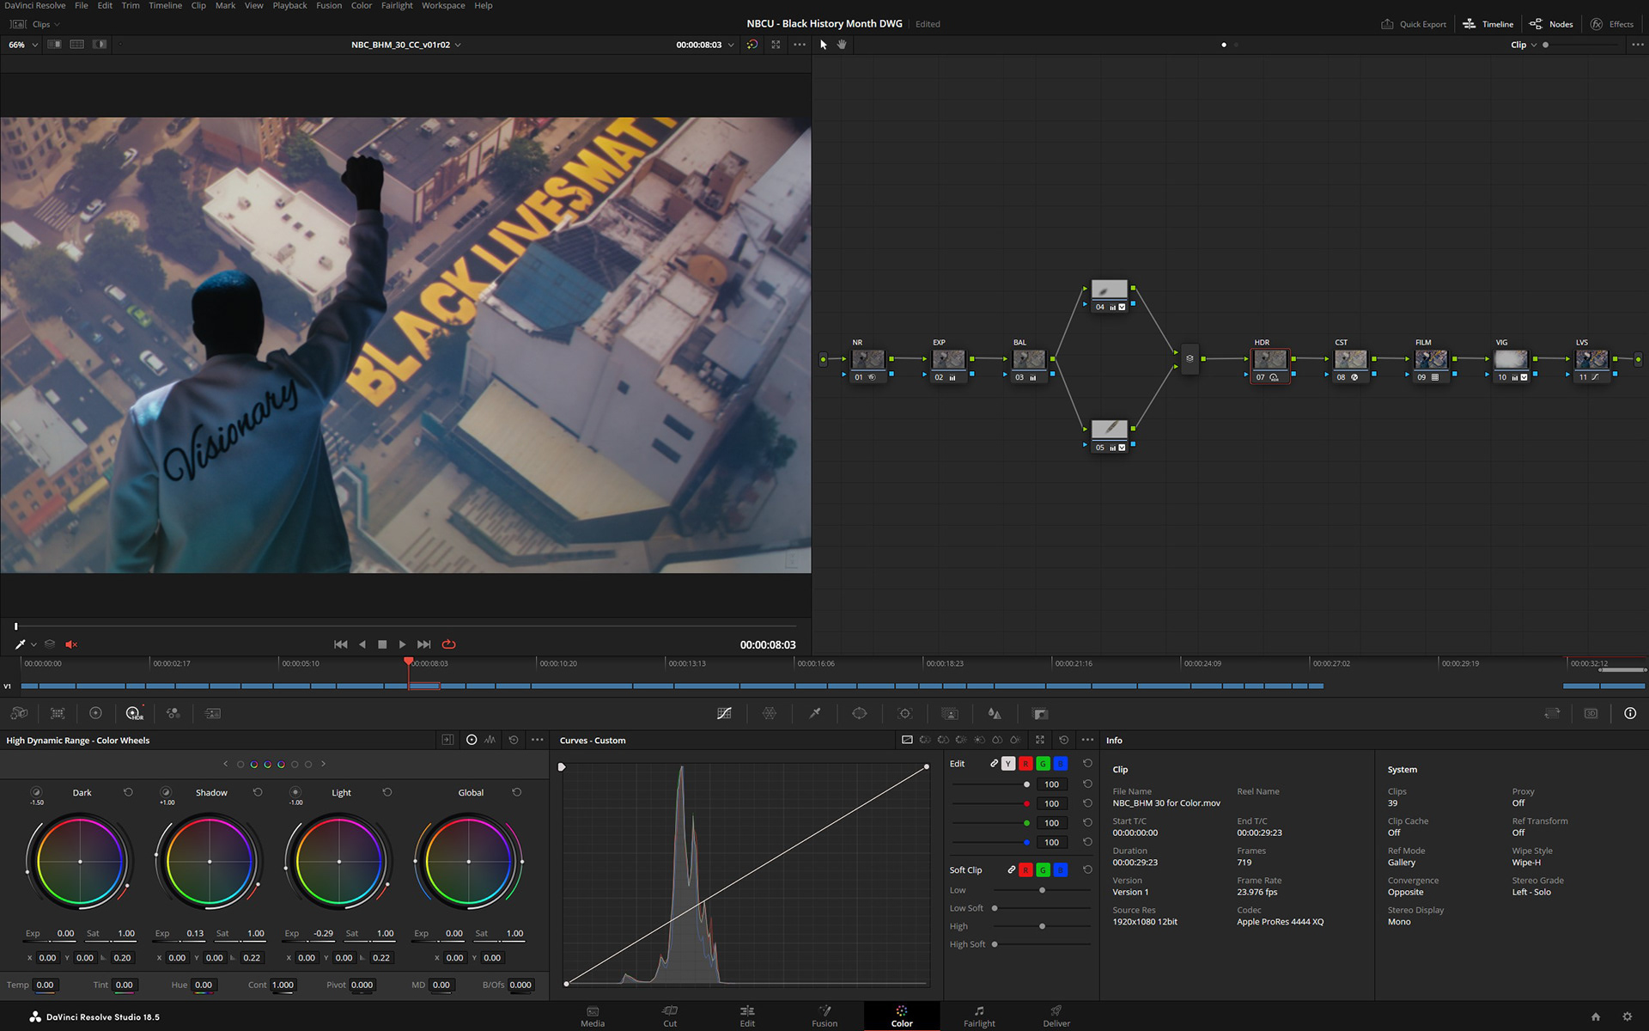Screen dimensions: 1649x1031
Task: Go to previous HDR zone bank
Action: 226,764
